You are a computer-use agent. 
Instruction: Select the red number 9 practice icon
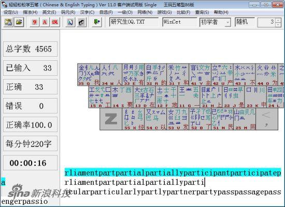pos(35,22)
